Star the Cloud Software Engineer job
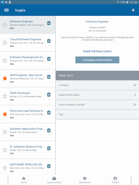 tap(5, 43)
